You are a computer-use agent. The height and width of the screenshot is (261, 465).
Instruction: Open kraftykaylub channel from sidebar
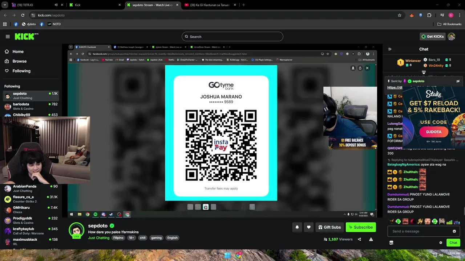31,231
